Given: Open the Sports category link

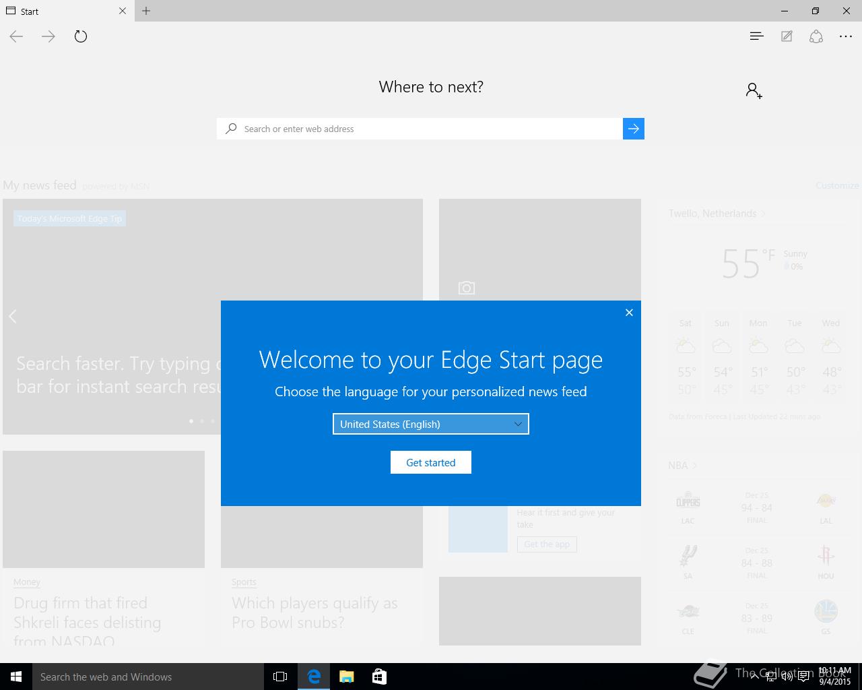Looking at the screenshot, I should click(x=244, y=582).
